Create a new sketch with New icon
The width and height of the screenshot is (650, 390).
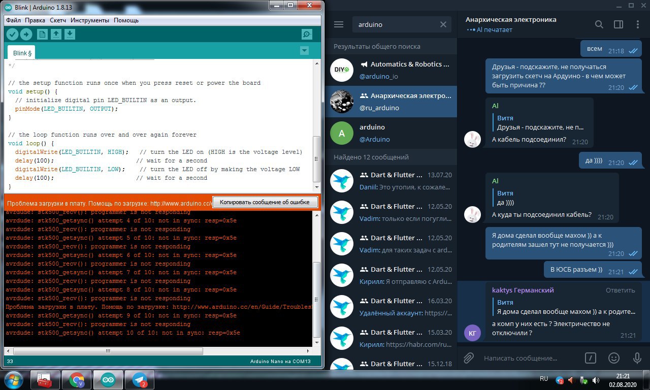click(43, 35)
